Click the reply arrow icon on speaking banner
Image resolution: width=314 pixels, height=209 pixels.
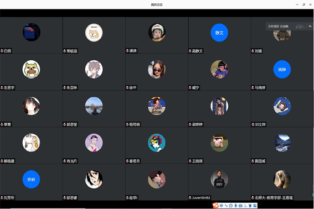tap(310, 26)
